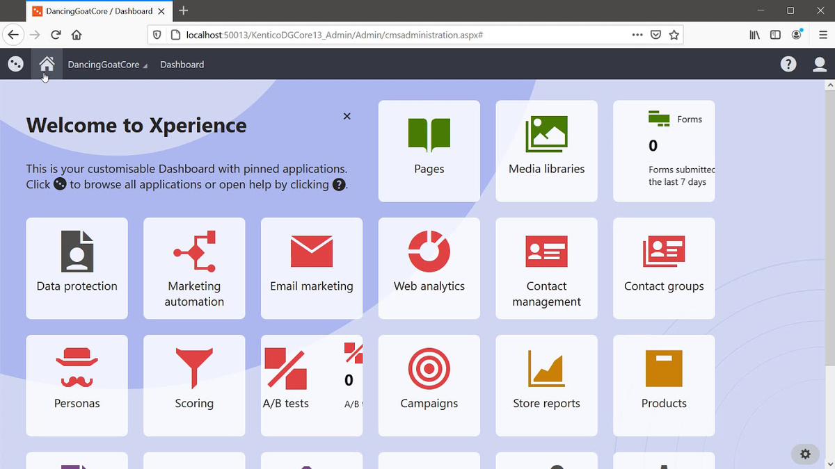
Task: Open the application browser dots icon
Action: 15,64
